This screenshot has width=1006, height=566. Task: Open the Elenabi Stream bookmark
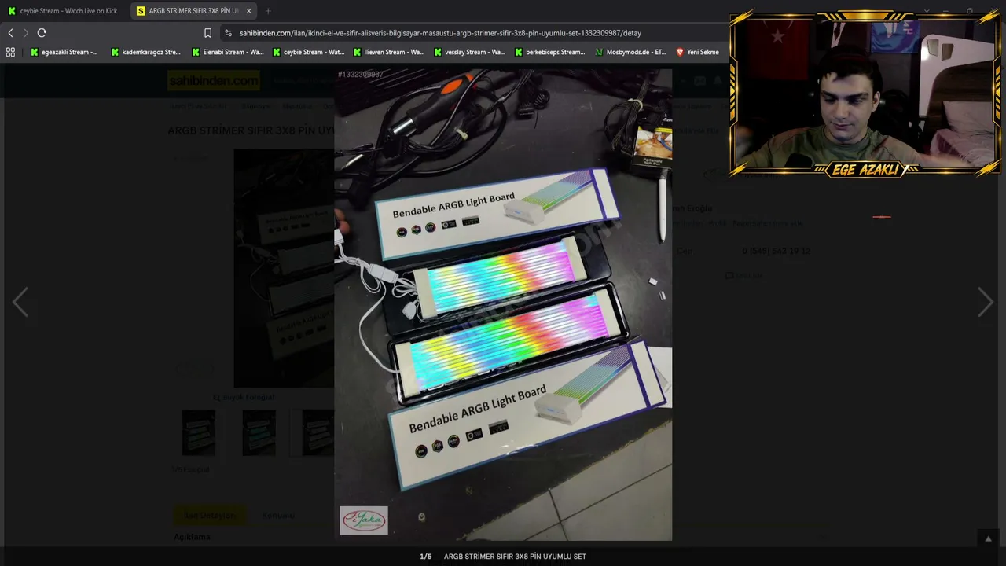pyautogui.click(x=227, y=52)
